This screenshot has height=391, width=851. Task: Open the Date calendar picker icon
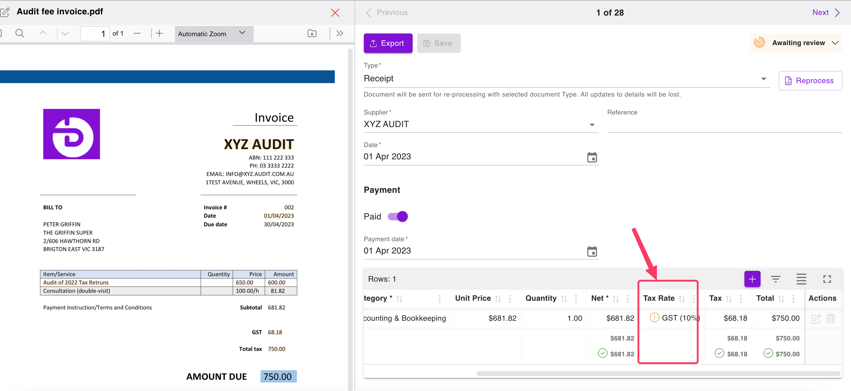click(x=592, y=157)
